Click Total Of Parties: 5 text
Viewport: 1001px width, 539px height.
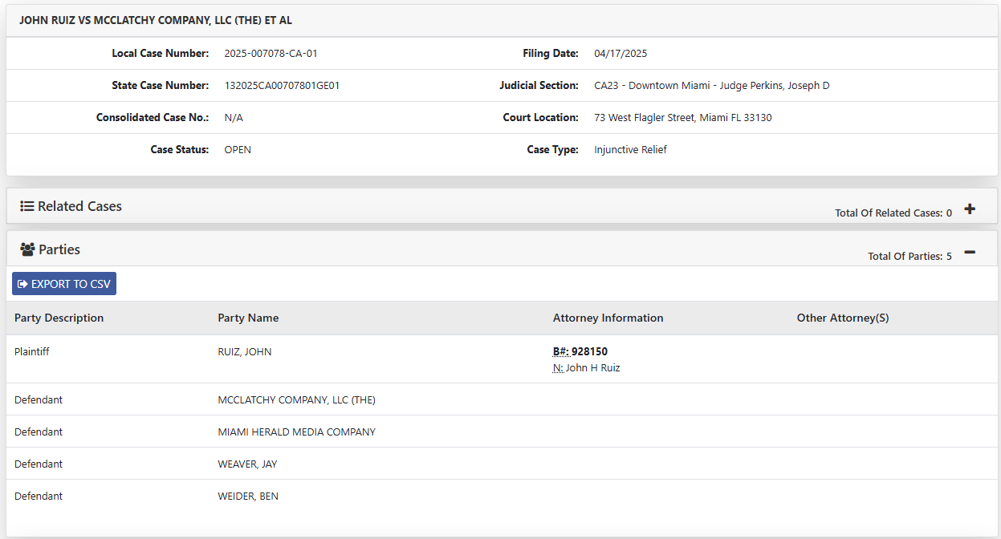(909, 256)
